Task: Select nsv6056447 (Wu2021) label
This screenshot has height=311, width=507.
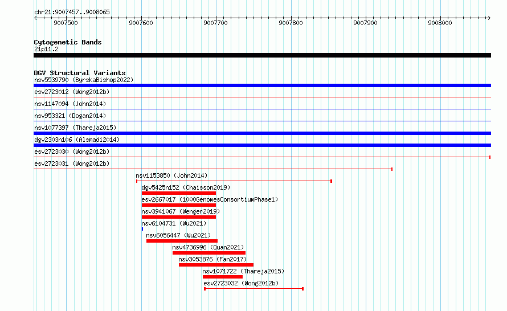Action: pos(178,235)
